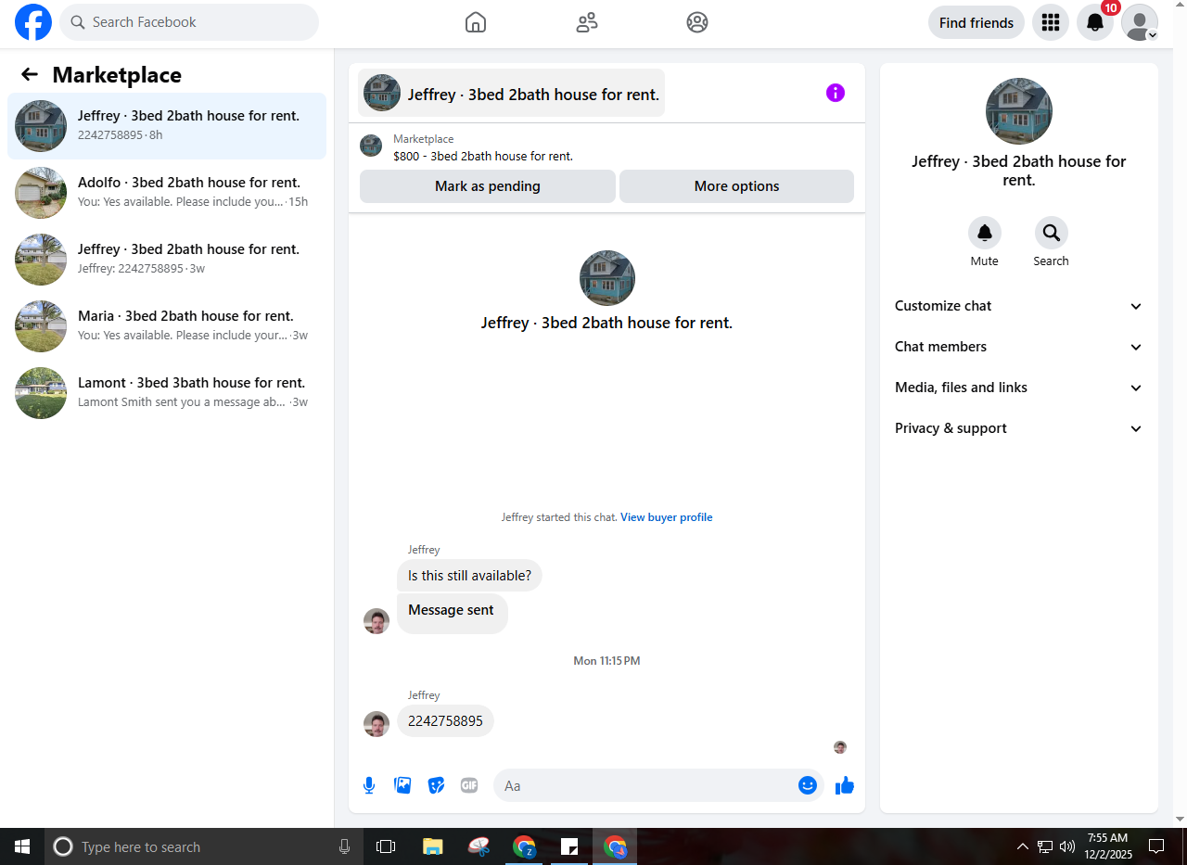Open Lamont 3bed 3bath conversation
The height and width of the screenshot is (865, 1187).
[167, 393]
